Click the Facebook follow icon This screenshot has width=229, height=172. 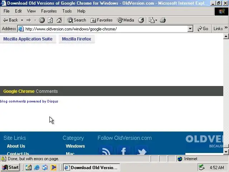(124, 150)
